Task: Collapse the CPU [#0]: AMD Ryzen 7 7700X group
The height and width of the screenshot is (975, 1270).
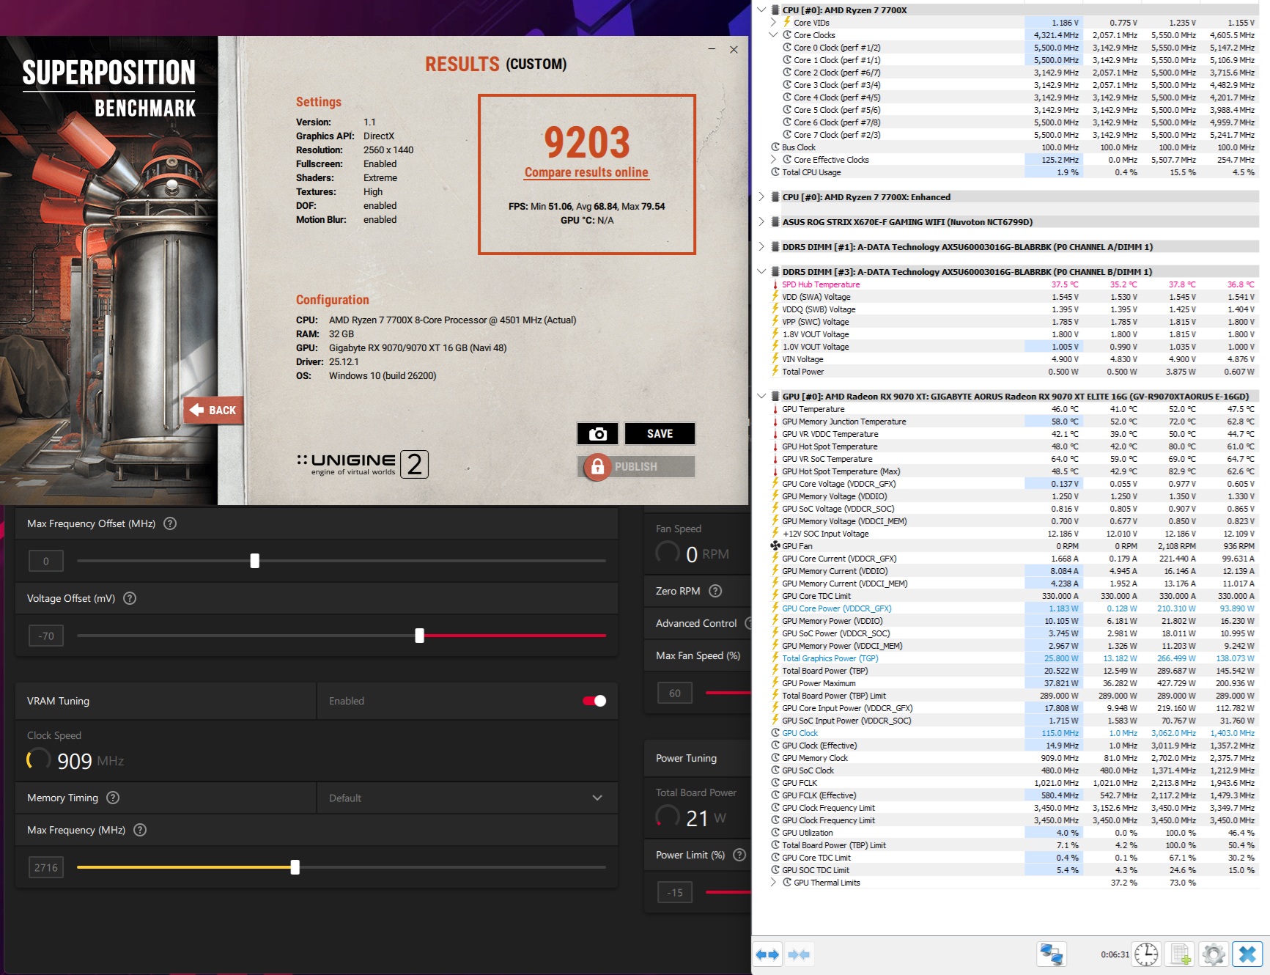Action: coord(761,10)
